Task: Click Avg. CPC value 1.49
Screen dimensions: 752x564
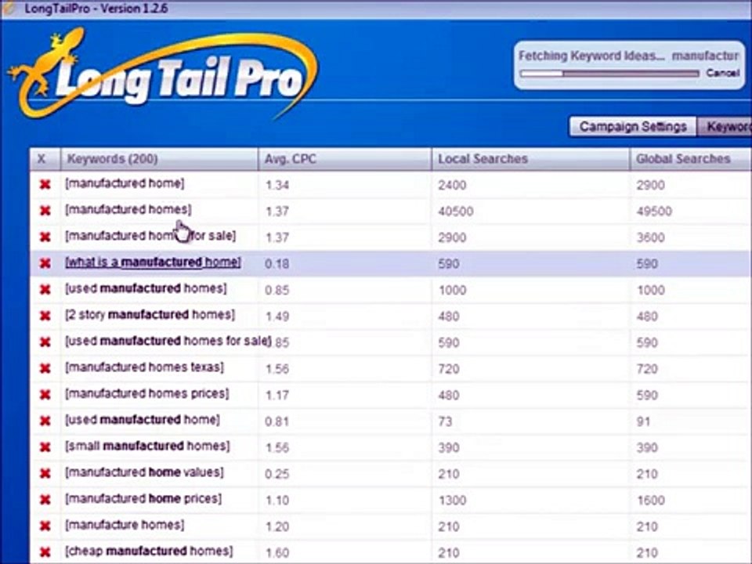Action: pyautogui.click(x=277, y=316)
